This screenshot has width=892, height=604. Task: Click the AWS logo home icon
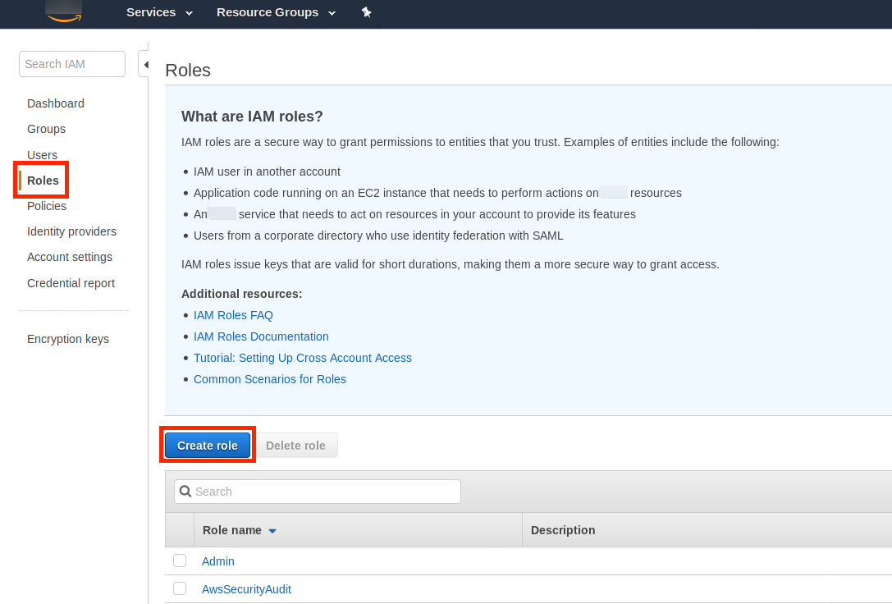(x=63, y=13)
